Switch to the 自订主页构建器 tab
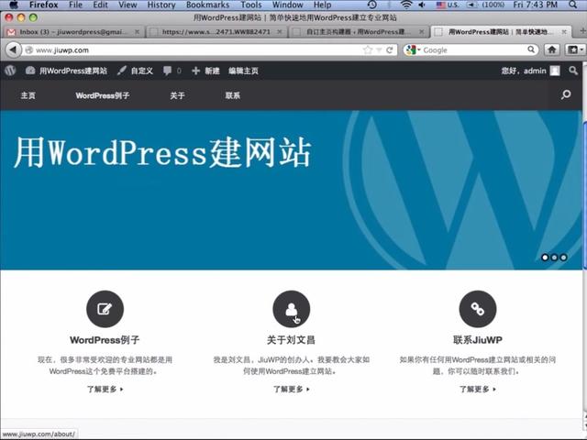This screenshot has height=440, width=587. pos(359,32)
